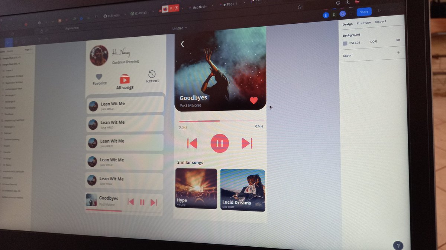Click the browser downloads arrow icon
Image resolution: width=446 pixels, height=250 pixels.
348,3
